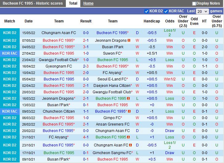Click Gwangju Football Club* on 20/03/22

pos(113,92)
